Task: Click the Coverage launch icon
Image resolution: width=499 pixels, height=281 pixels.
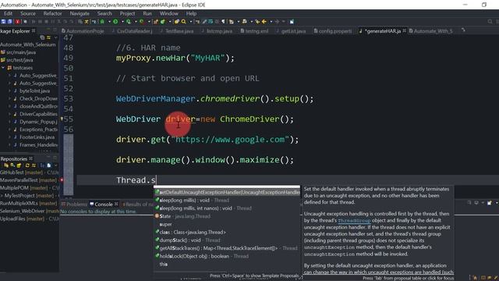Action: (x=129, y=22)
